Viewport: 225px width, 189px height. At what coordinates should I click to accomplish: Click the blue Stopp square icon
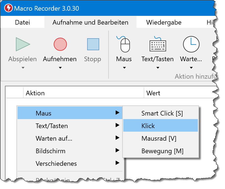coord(93,44)
